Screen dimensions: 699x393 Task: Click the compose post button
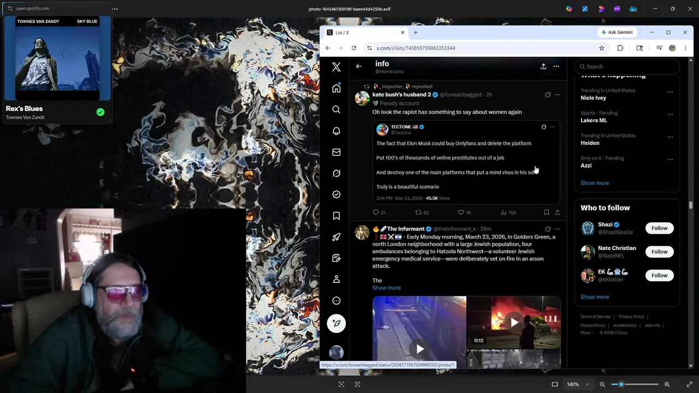(x=336, y=323)
